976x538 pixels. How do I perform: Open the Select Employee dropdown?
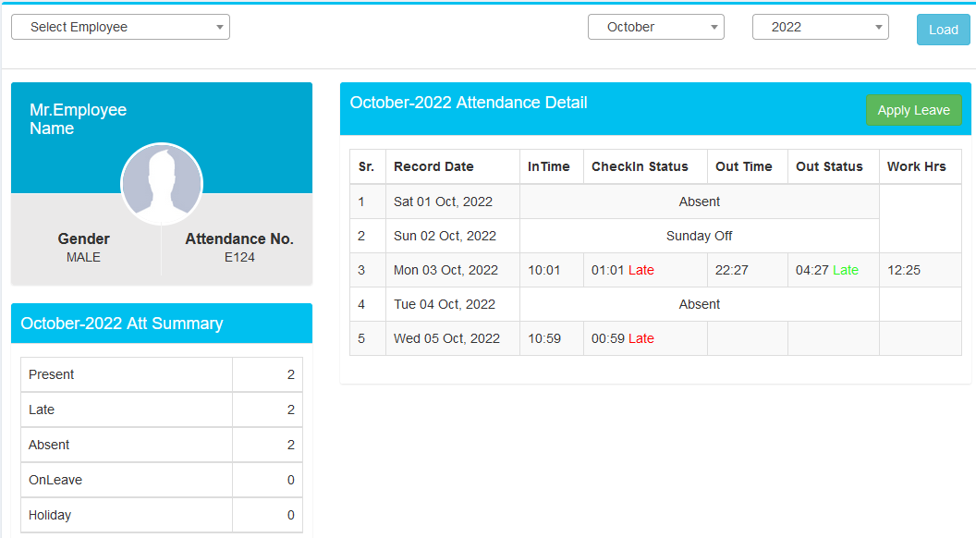121,27
